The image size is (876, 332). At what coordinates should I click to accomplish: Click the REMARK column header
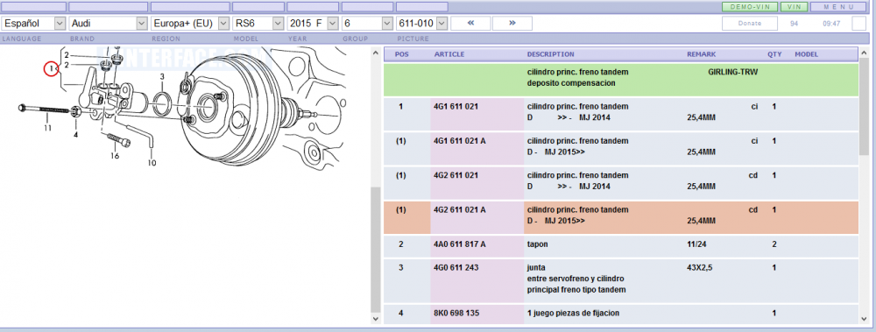tap(701, 55)
